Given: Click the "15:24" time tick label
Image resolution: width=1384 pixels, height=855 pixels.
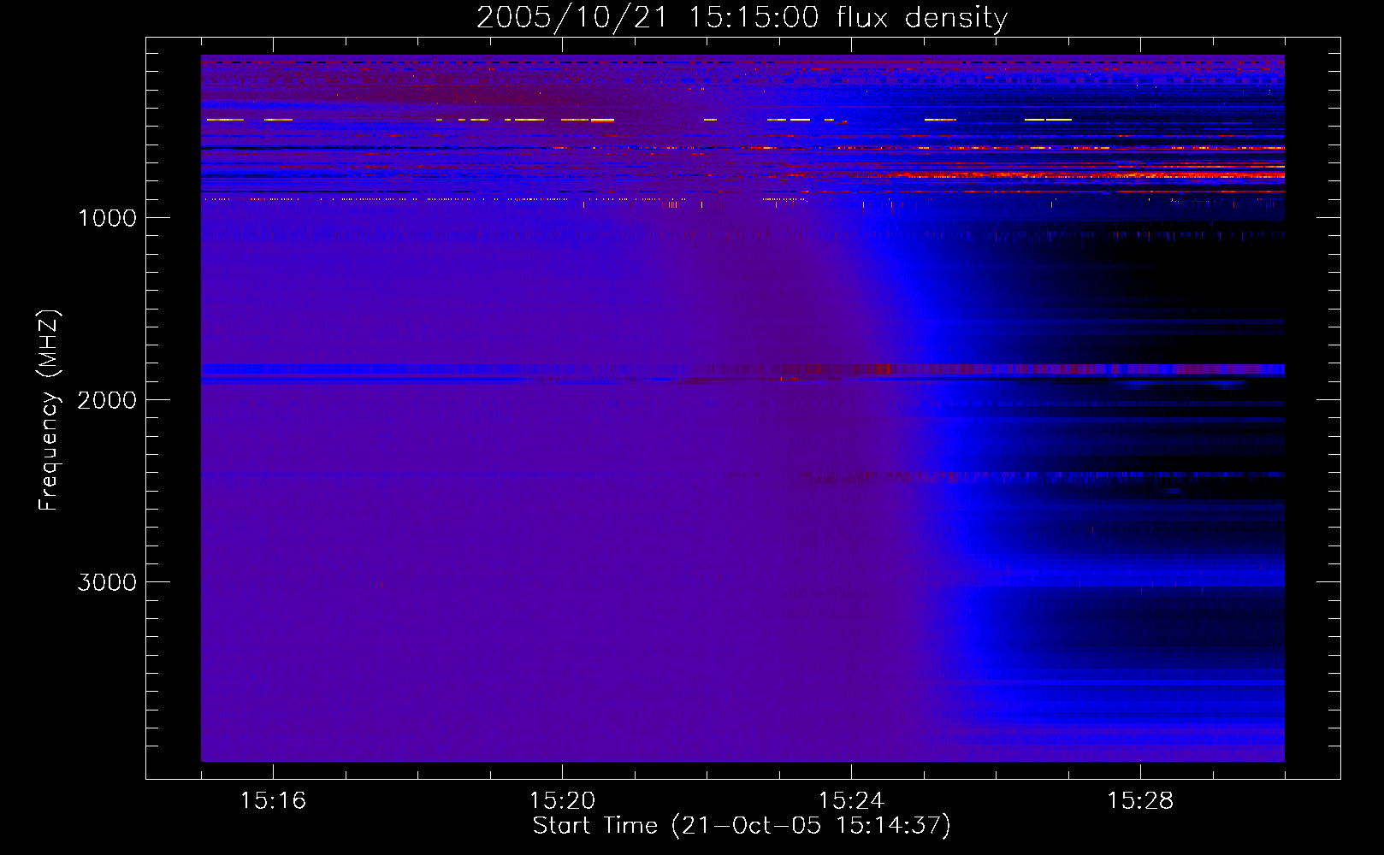Looking at the screenshot, I should [851, 800].
